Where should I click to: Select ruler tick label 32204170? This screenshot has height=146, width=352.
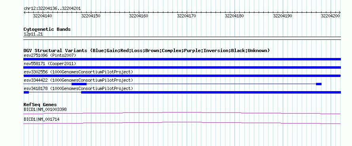pyautogui.click(x=187, y=16)
